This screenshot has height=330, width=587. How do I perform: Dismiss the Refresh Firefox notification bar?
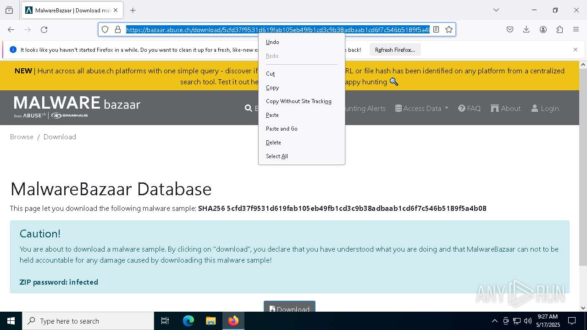[576, 49]
